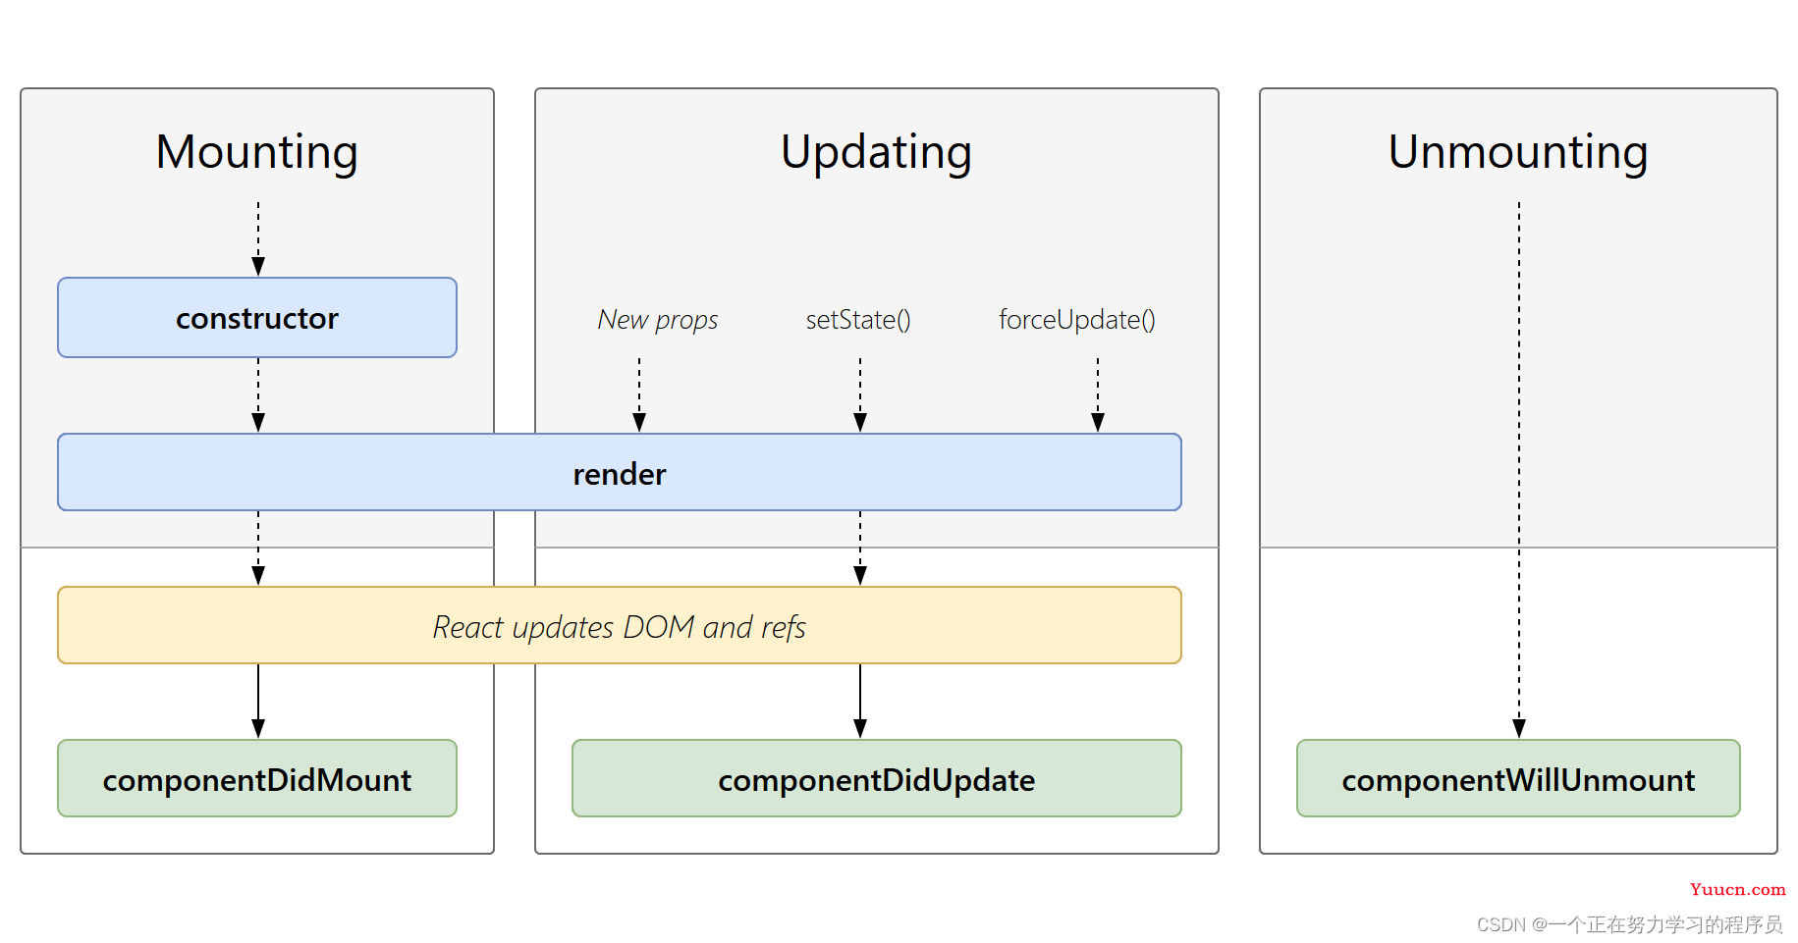Click the Updating heading
The width and height of the screenshot is (1798, 943).
click(877, 153)
